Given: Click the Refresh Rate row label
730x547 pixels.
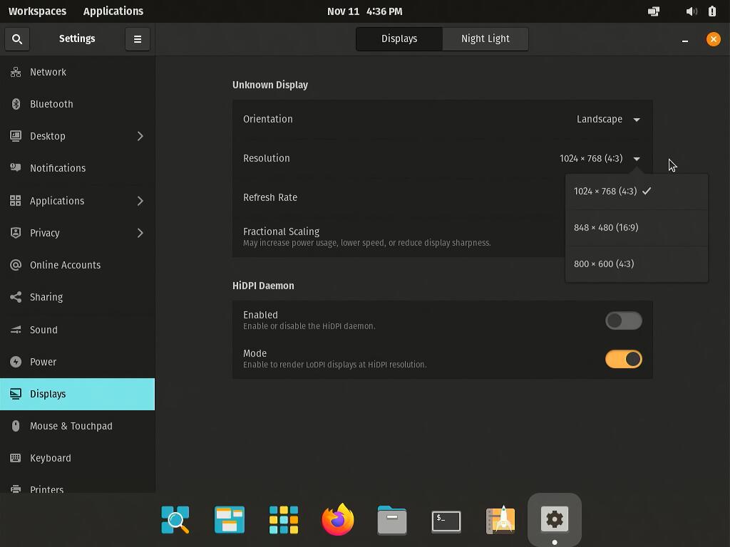Looking at the screenshot, I should coord(270,198).
